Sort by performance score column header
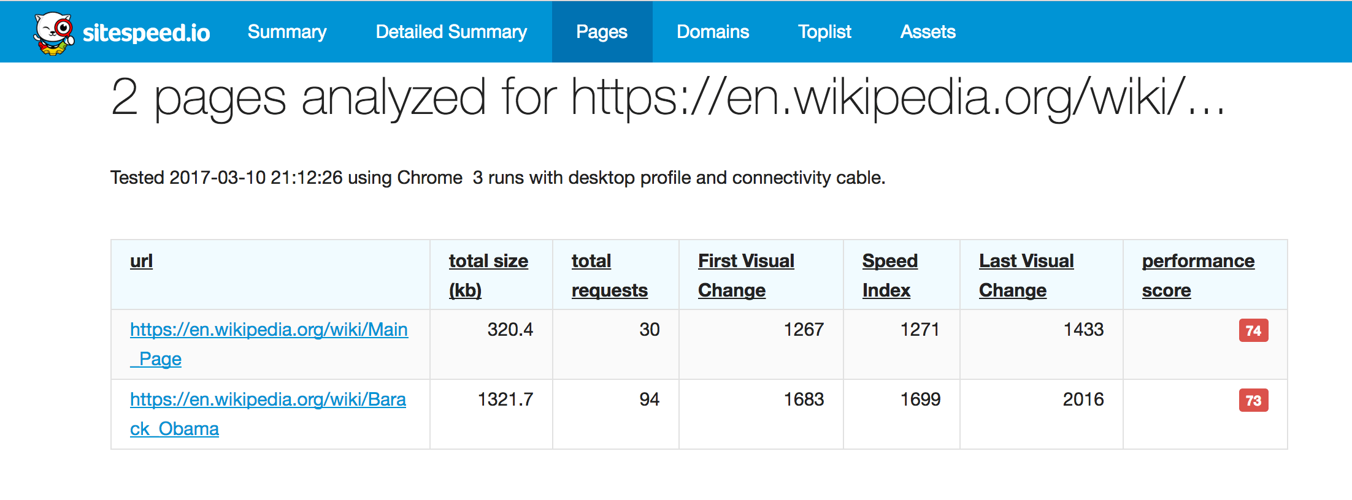Screen dimensions: 1352x500 coord(1198,275)
